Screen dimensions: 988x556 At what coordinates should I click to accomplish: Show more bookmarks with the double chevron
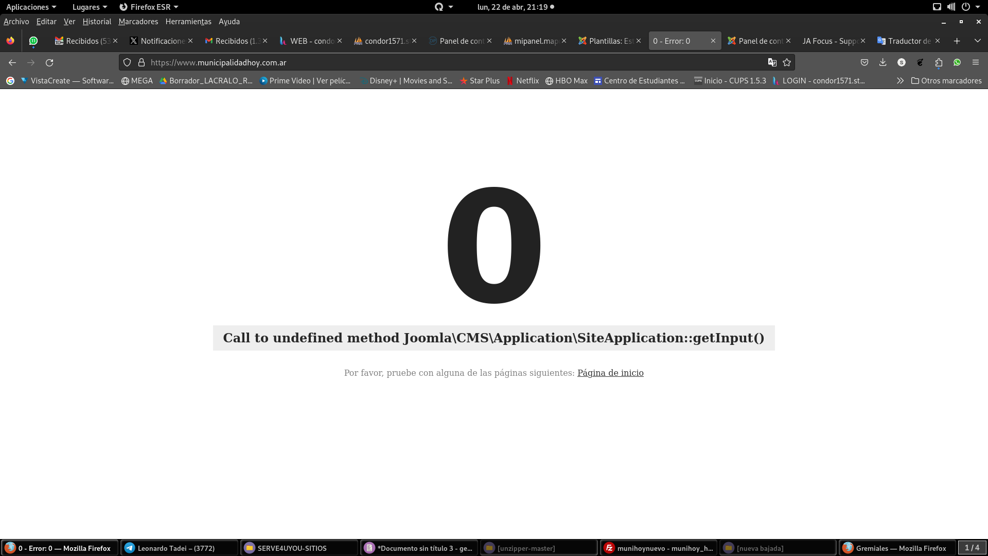[900, 81]
